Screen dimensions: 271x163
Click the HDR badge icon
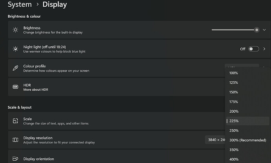pyautogui.click(x=15, y=87)
